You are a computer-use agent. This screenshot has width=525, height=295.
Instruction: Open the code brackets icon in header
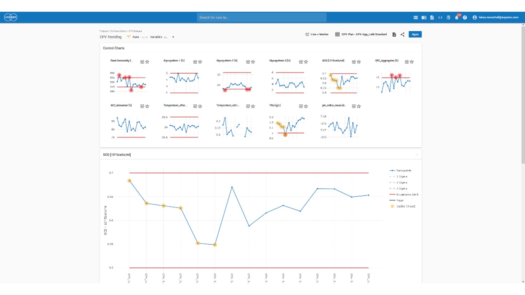440,17
